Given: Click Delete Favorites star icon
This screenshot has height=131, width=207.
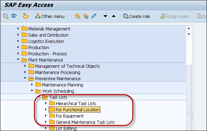Looking at the screenshot, I should click(86, 16).
